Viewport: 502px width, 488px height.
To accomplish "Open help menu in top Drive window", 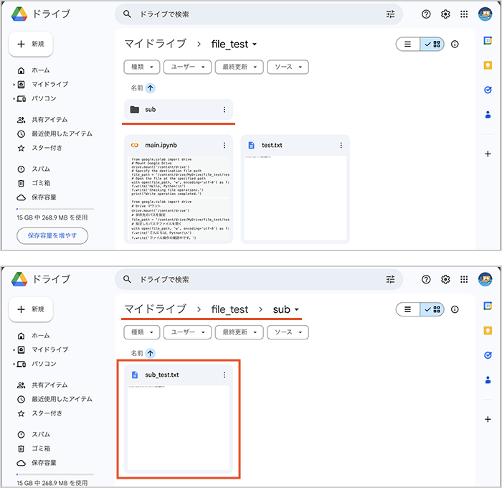I will tap(426, 14).
